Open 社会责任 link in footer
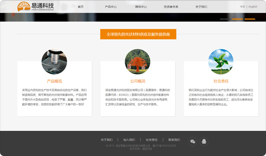 point(152,140)
